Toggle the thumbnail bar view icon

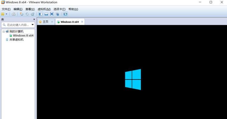pos(46,14)
